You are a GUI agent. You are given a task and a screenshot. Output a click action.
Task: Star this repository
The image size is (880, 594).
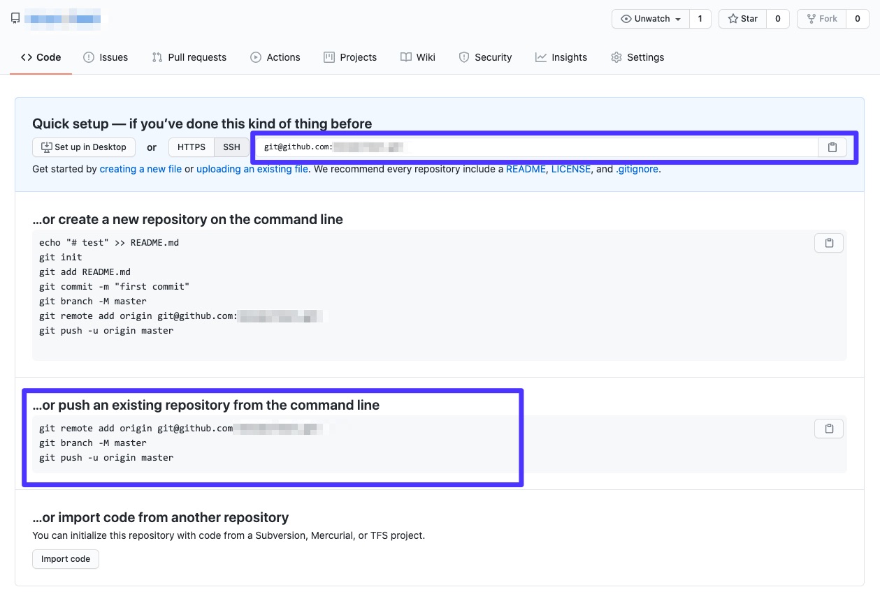point(742,19)
